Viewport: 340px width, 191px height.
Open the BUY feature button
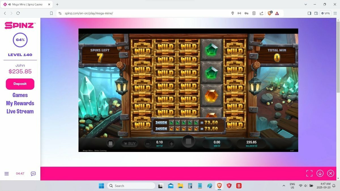click(x=129, y=143)
